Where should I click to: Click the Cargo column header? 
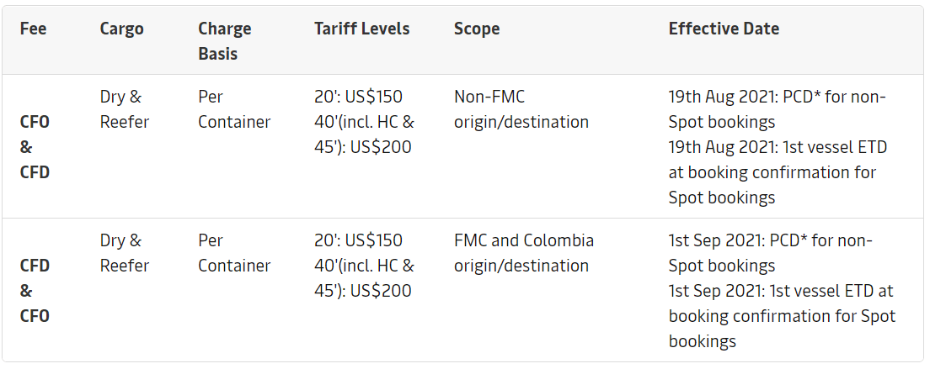121,29
